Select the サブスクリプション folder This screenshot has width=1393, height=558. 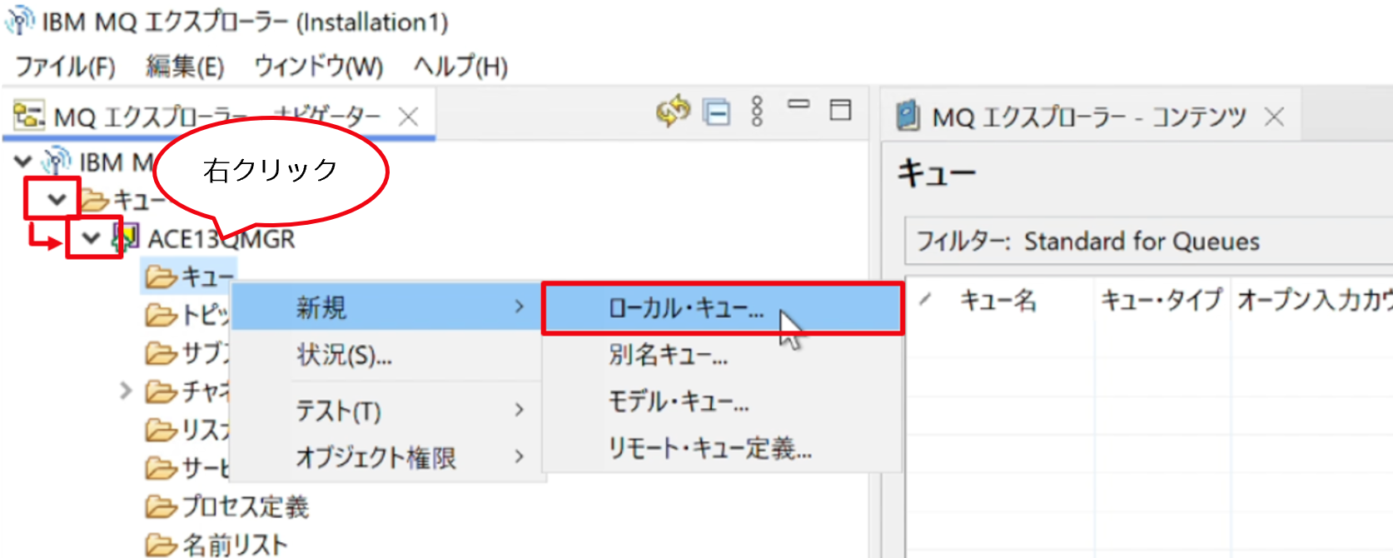[188, 353]
